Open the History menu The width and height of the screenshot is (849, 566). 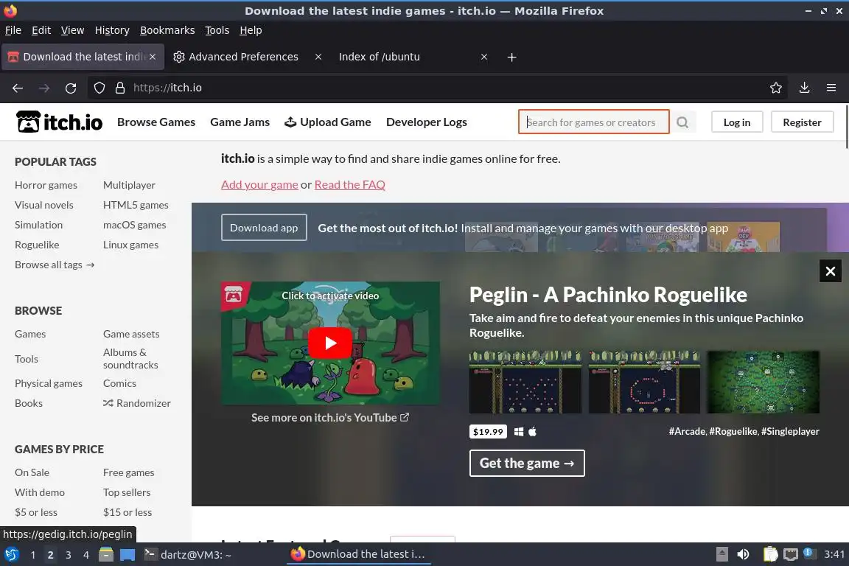click(112, 30)
